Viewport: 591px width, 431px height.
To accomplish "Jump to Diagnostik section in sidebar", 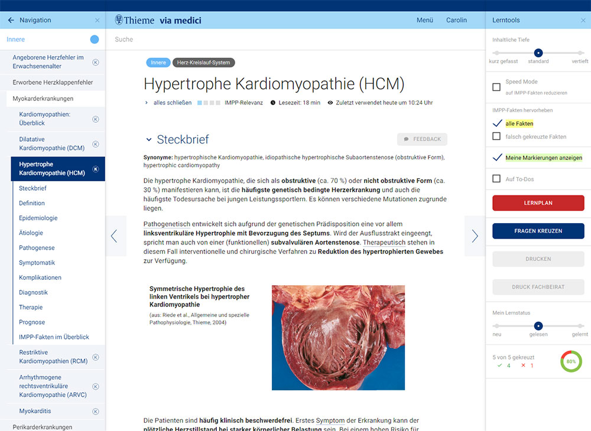I will tap(33, 292).
